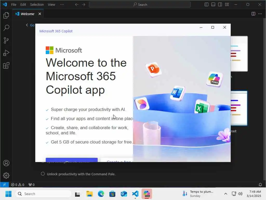Go forward with the navigation arrow
266x200 pixels.
tap(83, 5)
